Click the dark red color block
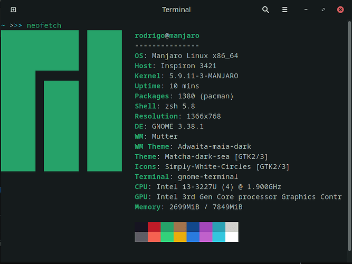The width and height of the screenshot is (352, 264). (154, 227)
